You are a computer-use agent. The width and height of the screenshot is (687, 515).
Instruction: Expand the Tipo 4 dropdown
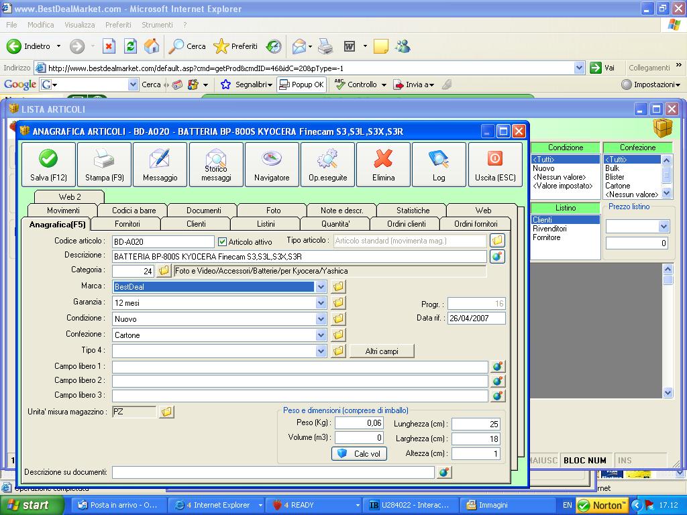pyautogui.click(x=321, y=351)
